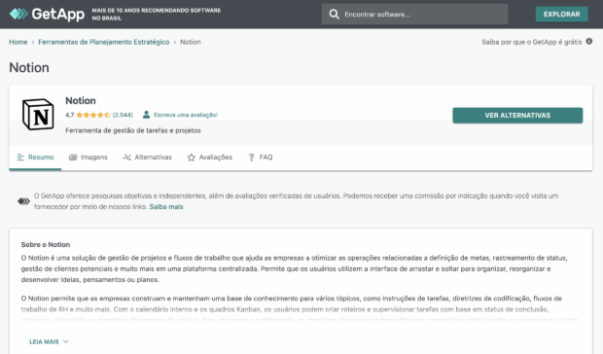The width and height of the screenshot is (603, 354).
Task: Switch to the Imagens tab
Action: 89,158
